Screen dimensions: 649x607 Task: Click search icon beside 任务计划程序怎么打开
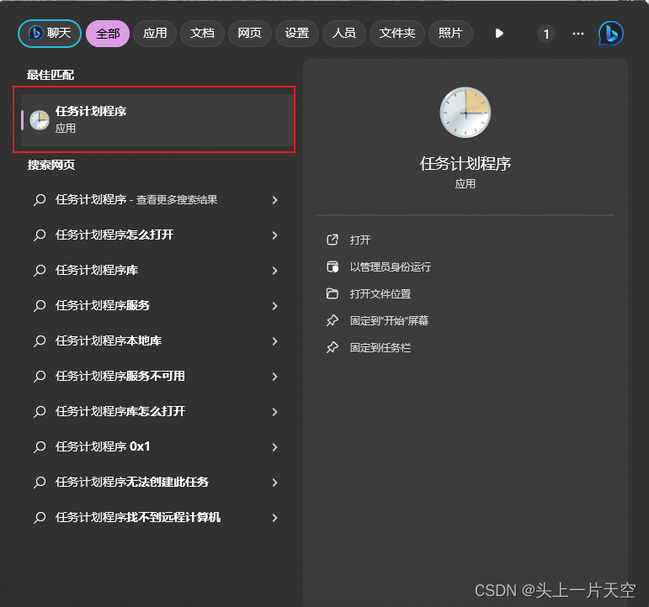(40, 235)
